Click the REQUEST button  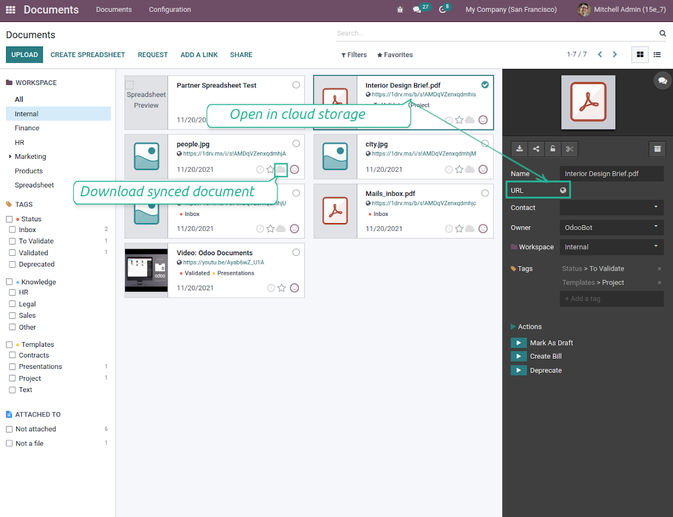pyautogui.click(x=153, y=55)
